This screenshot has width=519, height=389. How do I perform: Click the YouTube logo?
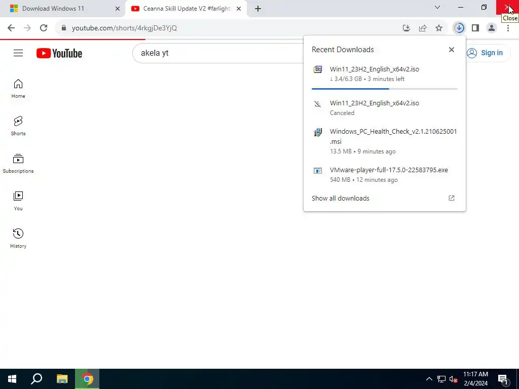59,53
